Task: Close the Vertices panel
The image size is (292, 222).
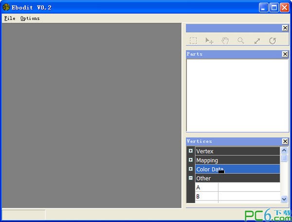Action: pyautogui.click(x=285, y=141)
